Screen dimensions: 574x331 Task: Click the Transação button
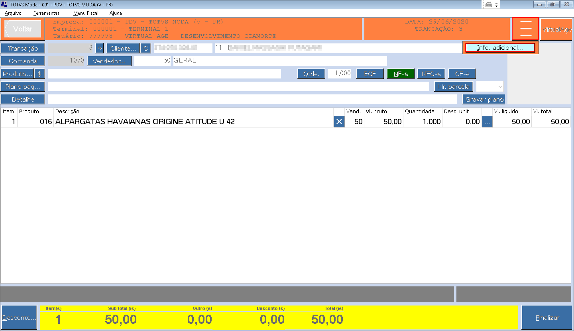[23, 48]
